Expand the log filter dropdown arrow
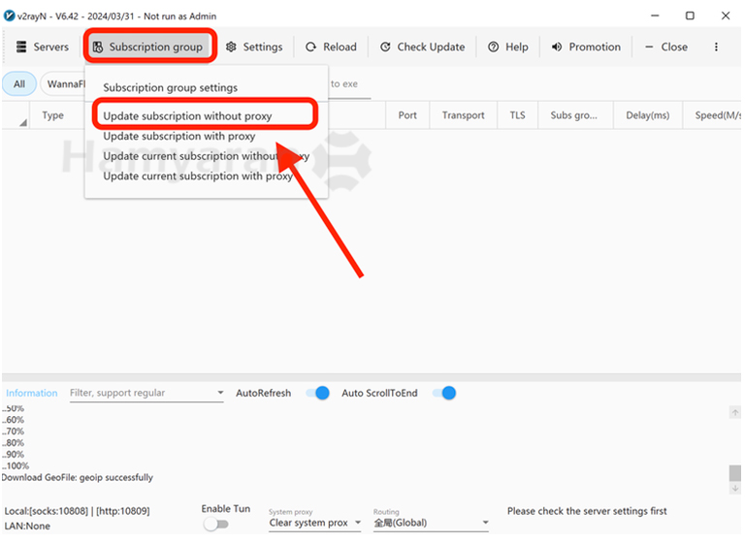The image size is (745, 543). point(219,394)
